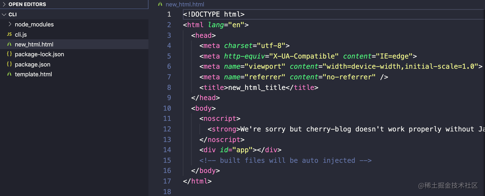Select package-lock.json in the file list
Image resolution: width=485 pixels, height=196 pixels.
[39, 54]
